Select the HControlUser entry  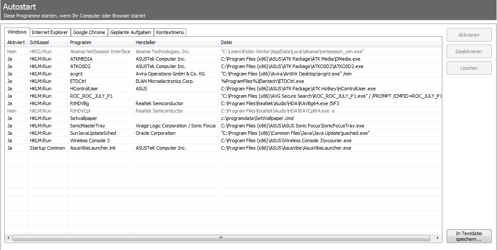[223, 89]
